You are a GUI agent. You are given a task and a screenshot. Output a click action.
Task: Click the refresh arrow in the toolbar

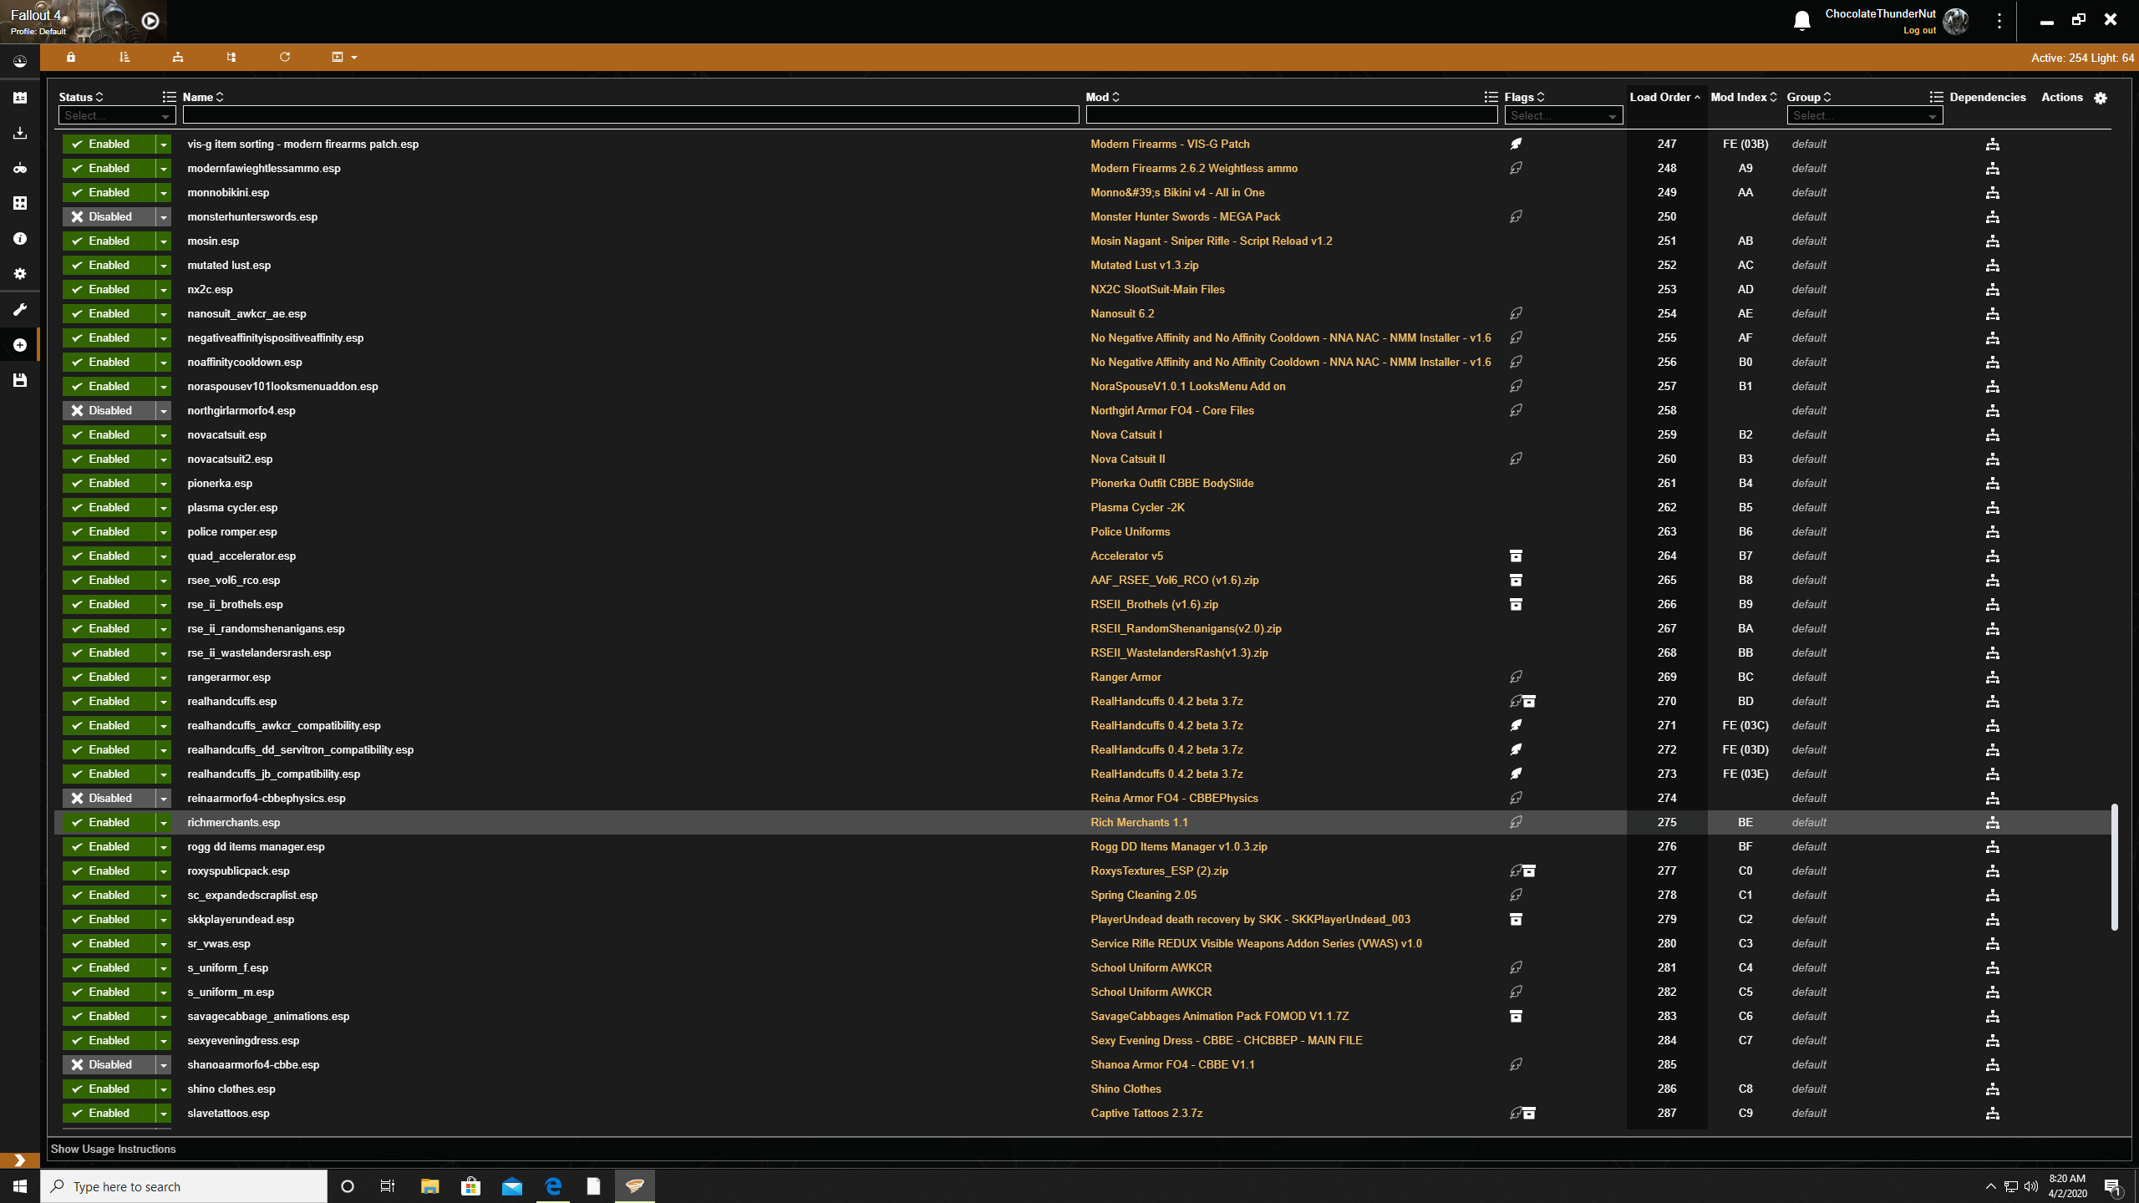pos(285,57)
